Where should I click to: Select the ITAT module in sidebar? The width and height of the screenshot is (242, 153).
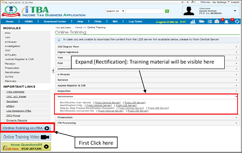pos(8,51)
